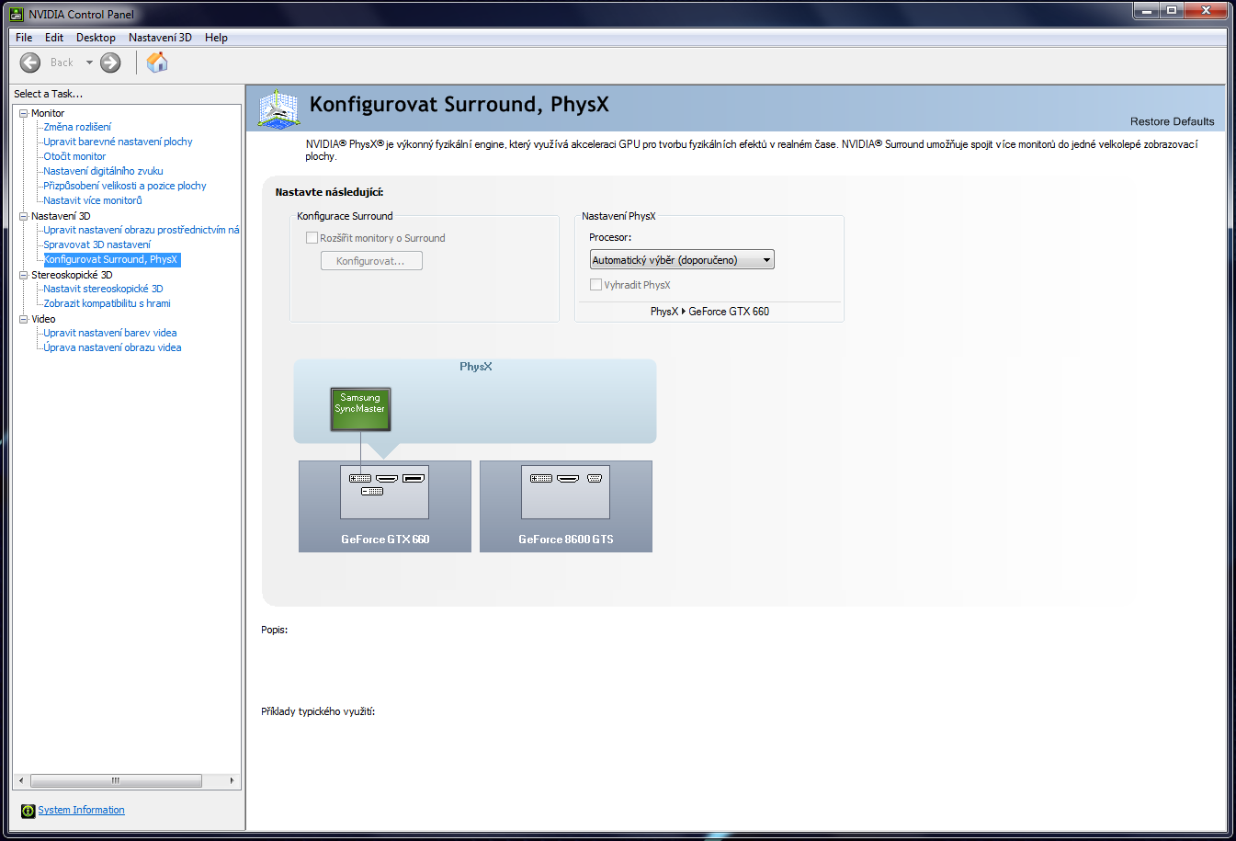
Task: Open the Help menu
Action: pos(216,38)
